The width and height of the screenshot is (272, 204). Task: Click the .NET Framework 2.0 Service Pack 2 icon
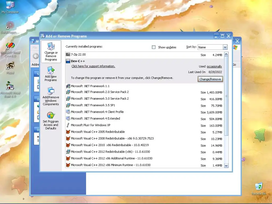tap(68, 92)
